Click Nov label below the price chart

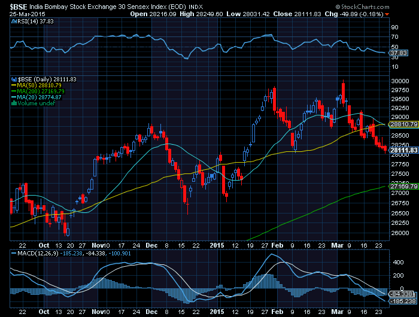(x=97, y=245)
